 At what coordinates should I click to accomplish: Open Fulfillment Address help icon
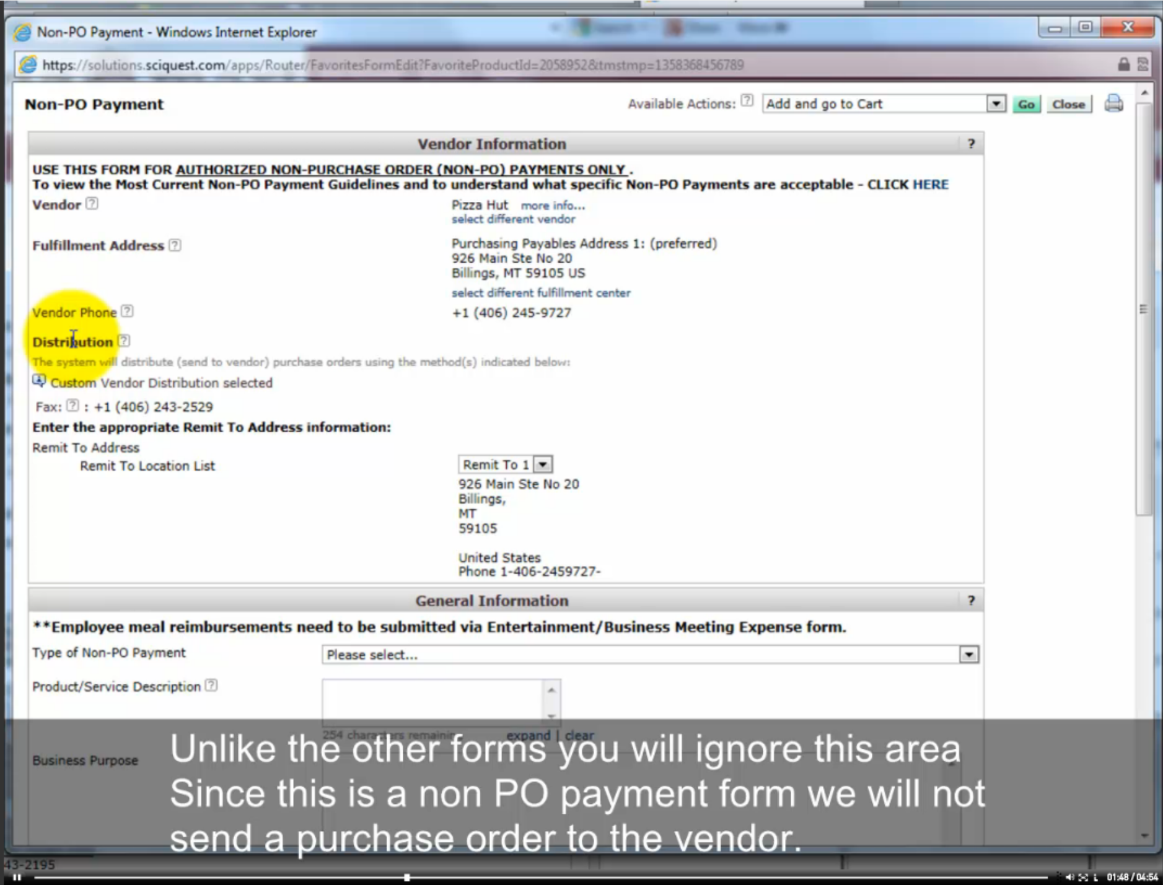tap(175, 245)
